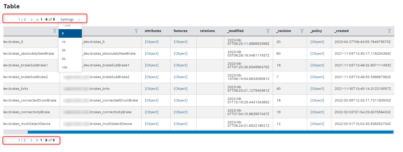Select the highlighted limit 8 option
The height and width of the screenshot is (152, 403).
point(70,33)
